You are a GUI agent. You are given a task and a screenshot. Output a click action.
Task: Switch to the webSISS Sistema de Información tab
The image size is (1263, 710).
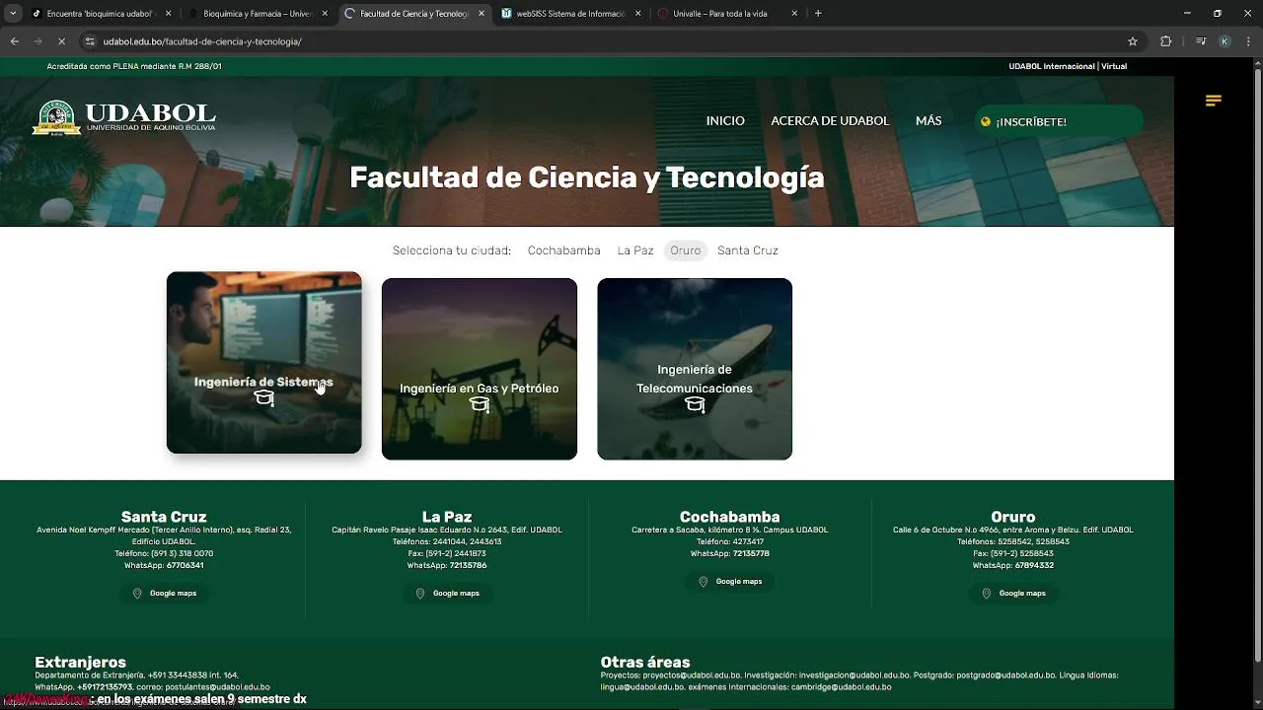tap(571, 14)
